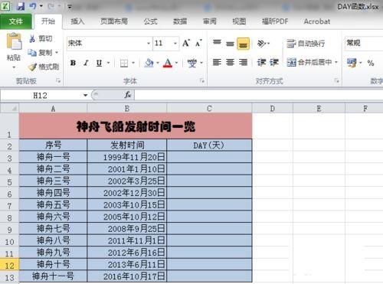The height and width of the screenshot is (284, 383).
Task: Open the number format dropdown 常规
Action: (363, 43)
